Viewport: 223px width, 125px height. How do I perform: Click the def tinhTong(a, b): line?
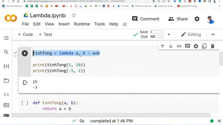[55, 103]
